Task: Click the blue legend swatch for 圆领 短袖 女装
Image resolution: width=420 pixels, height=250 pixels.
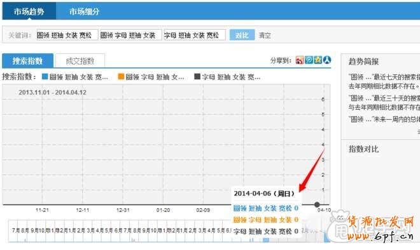Action: (45, 77)
